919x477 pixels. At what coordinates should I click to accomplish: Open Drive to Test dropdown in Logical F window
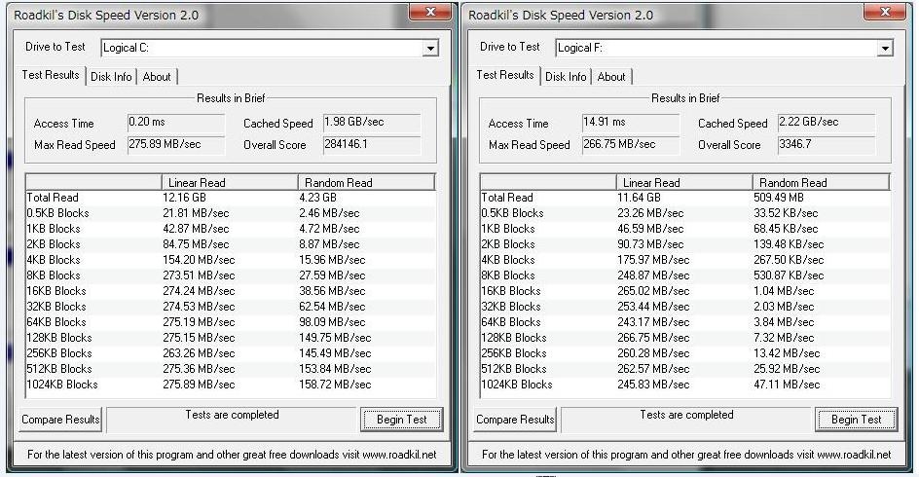(885, 48)
